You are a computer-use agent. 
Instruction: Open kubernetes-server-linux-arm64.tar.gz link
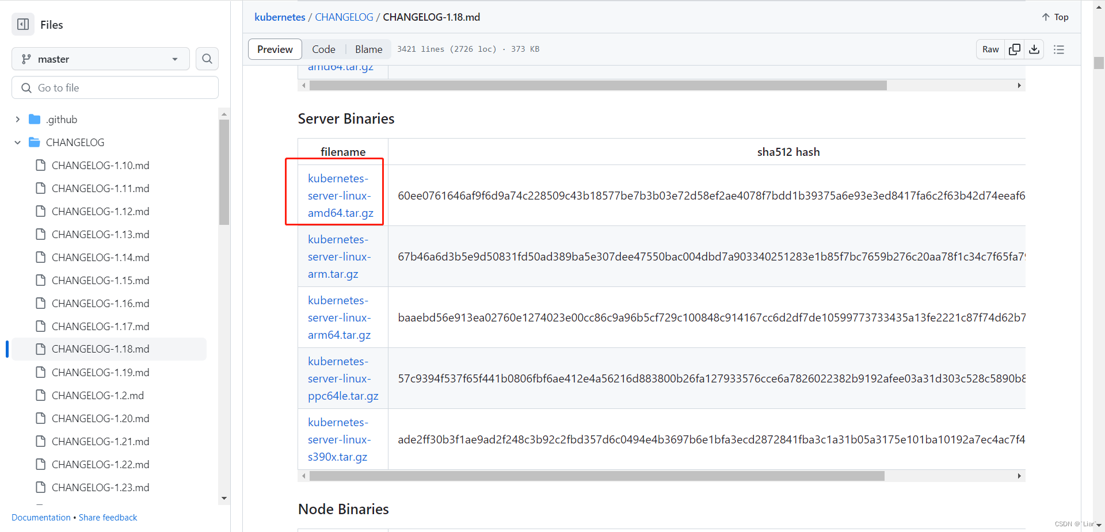point(340,317)
